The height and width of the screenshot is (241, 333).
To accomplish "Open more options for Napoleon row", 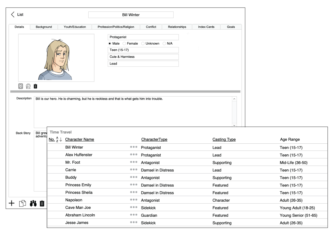I will point(133,200).
